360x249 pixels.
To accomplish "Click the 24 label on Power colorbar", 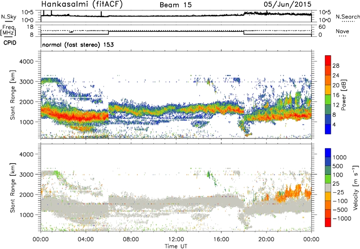I will (336, 76).
